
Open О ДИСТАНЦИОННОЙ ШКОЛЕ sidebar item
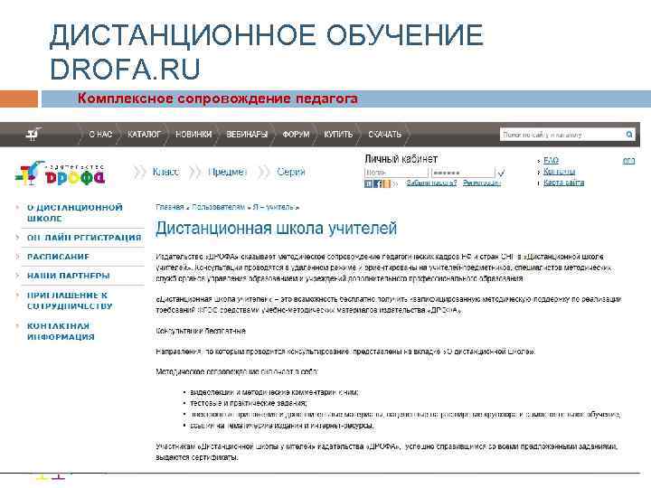pos(75,213)
